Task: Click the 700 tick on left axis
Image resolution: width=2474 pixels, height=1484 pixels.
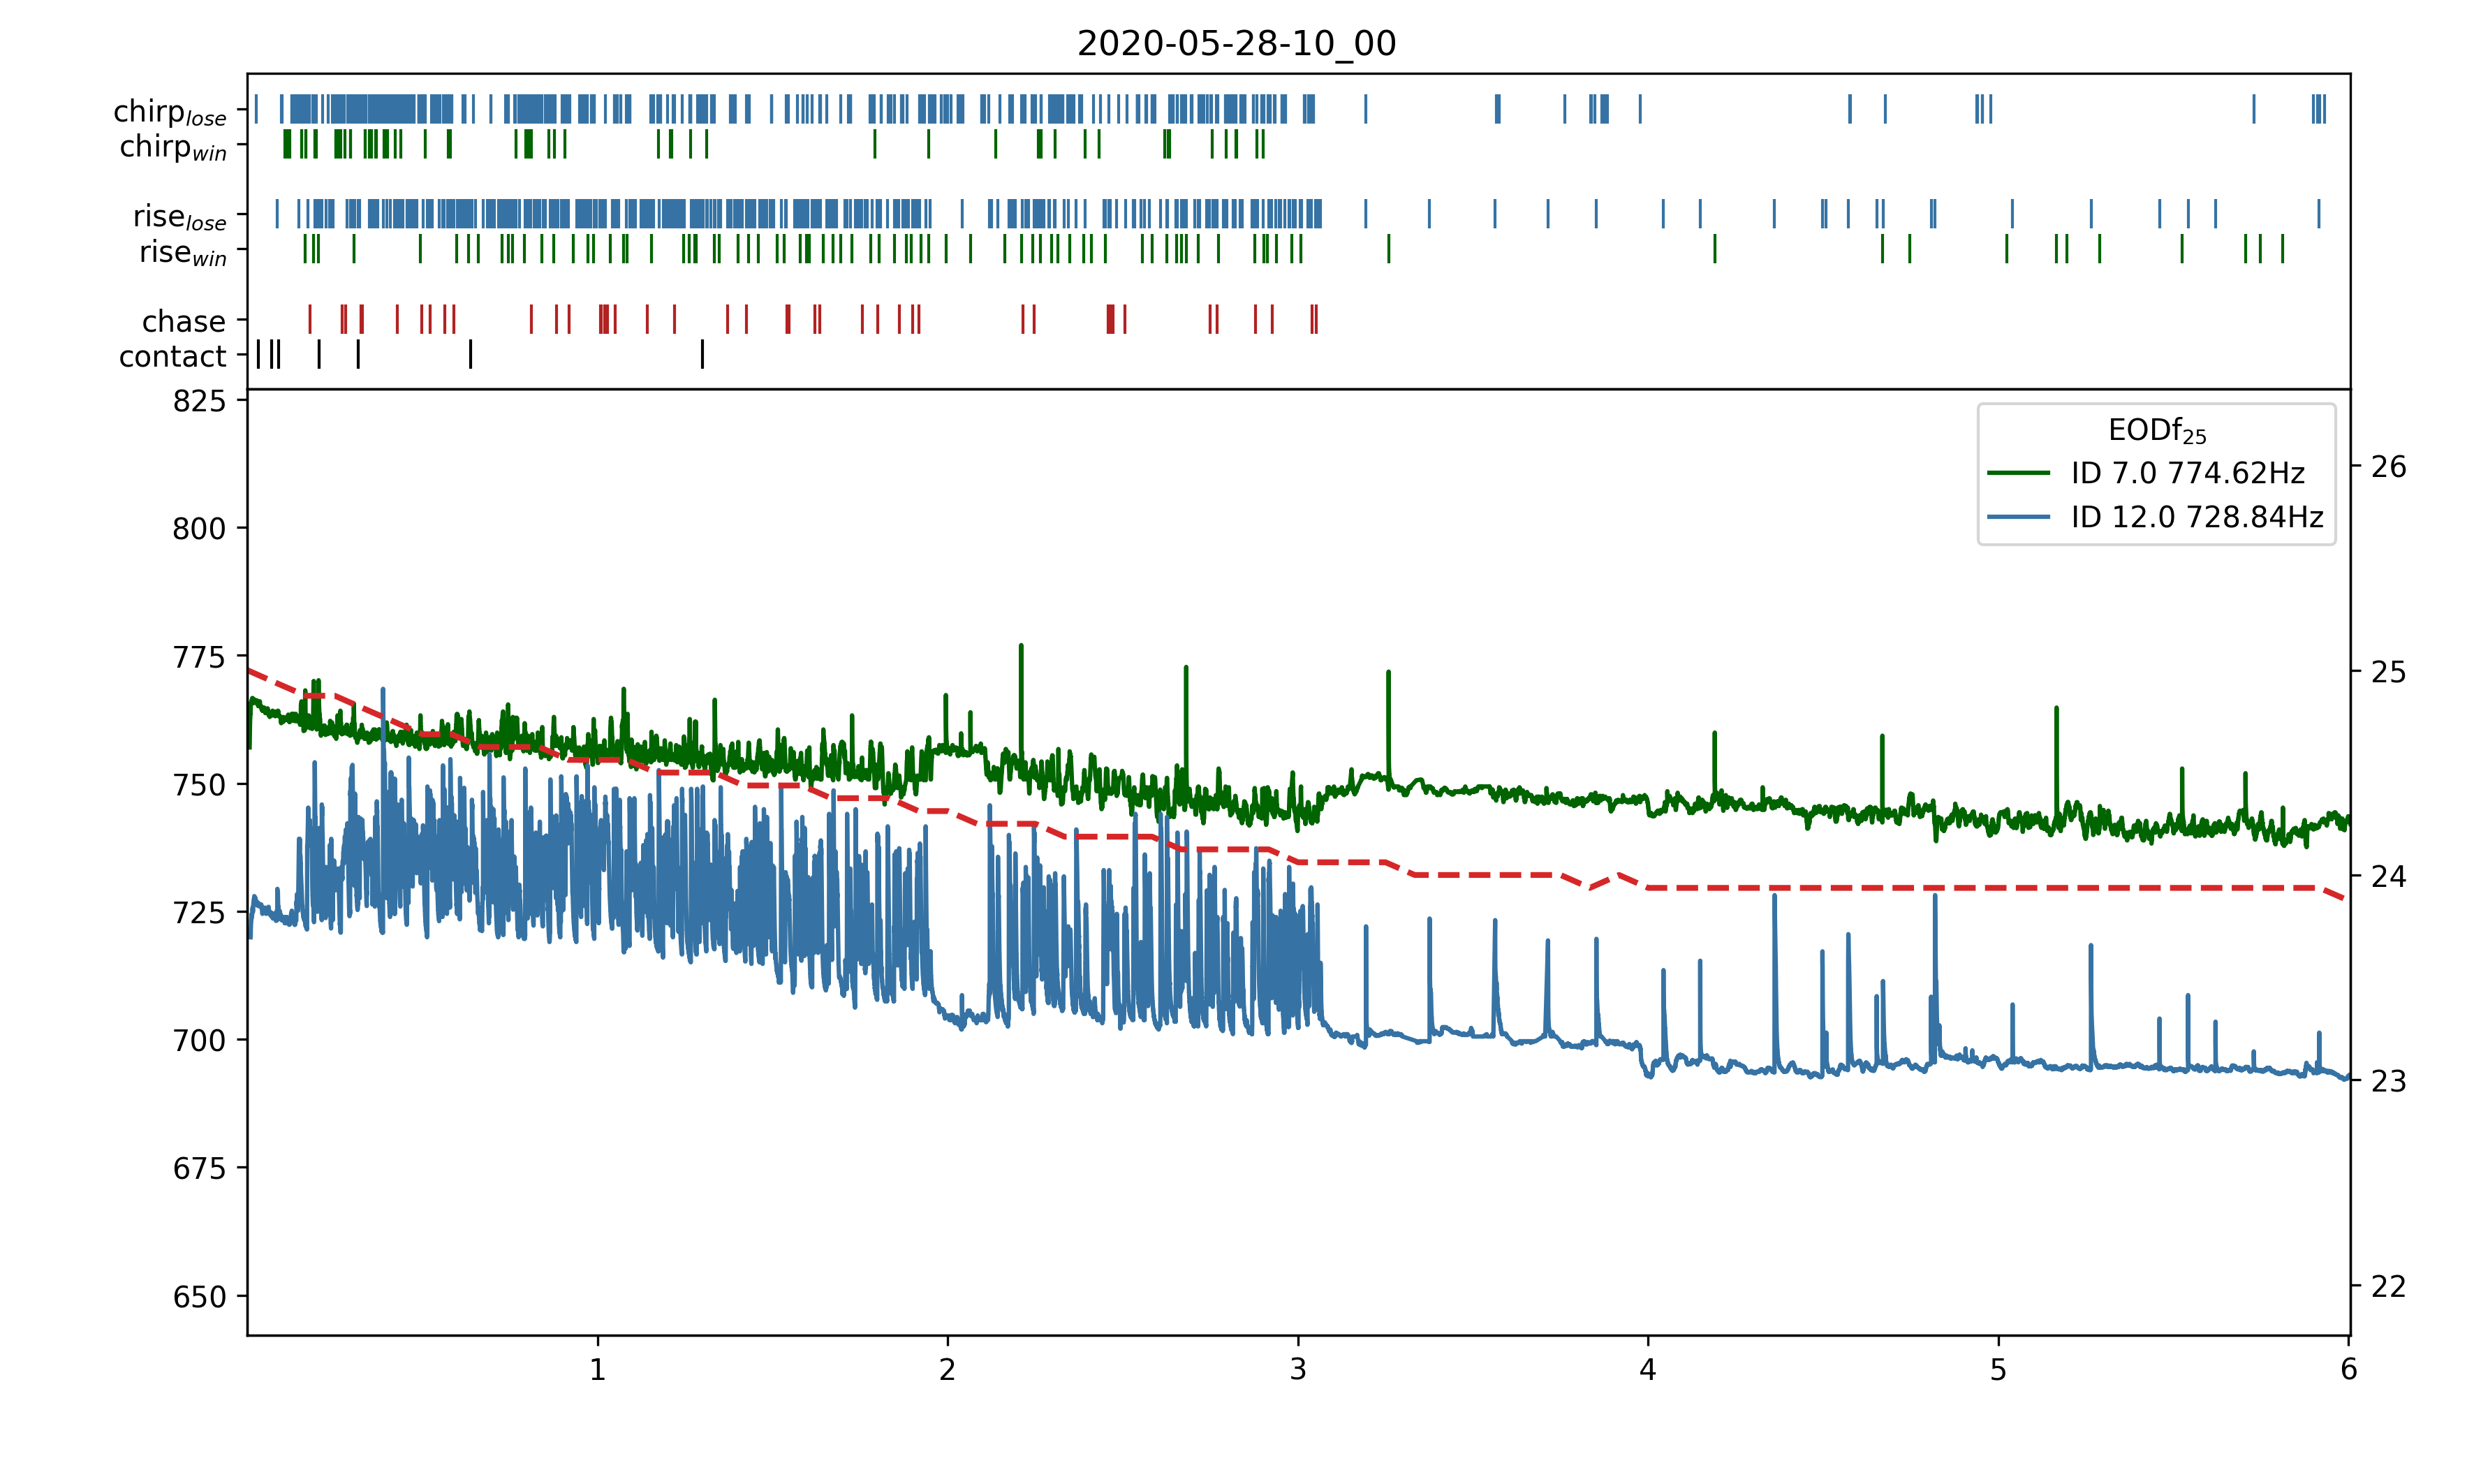Action: (199, 1041)
